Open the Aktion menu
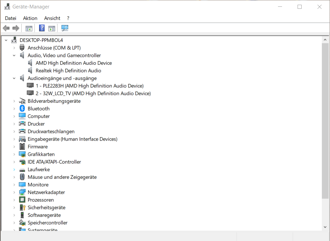The image size is (330, 241). pyautogui.click(x=30, y=18)
